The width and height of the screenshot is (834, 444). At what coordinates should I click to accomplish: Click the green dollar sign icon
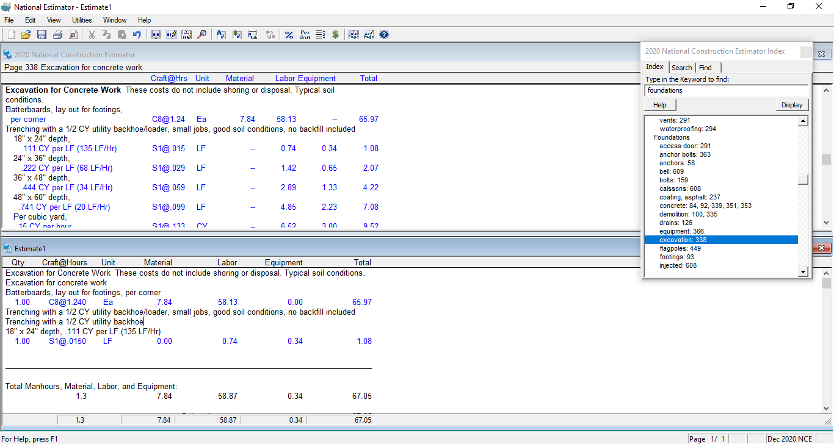pos(336,35)
